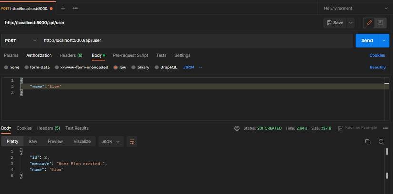Click the blue Send button
The image size is (393, 194).
(x=367, y=40)
